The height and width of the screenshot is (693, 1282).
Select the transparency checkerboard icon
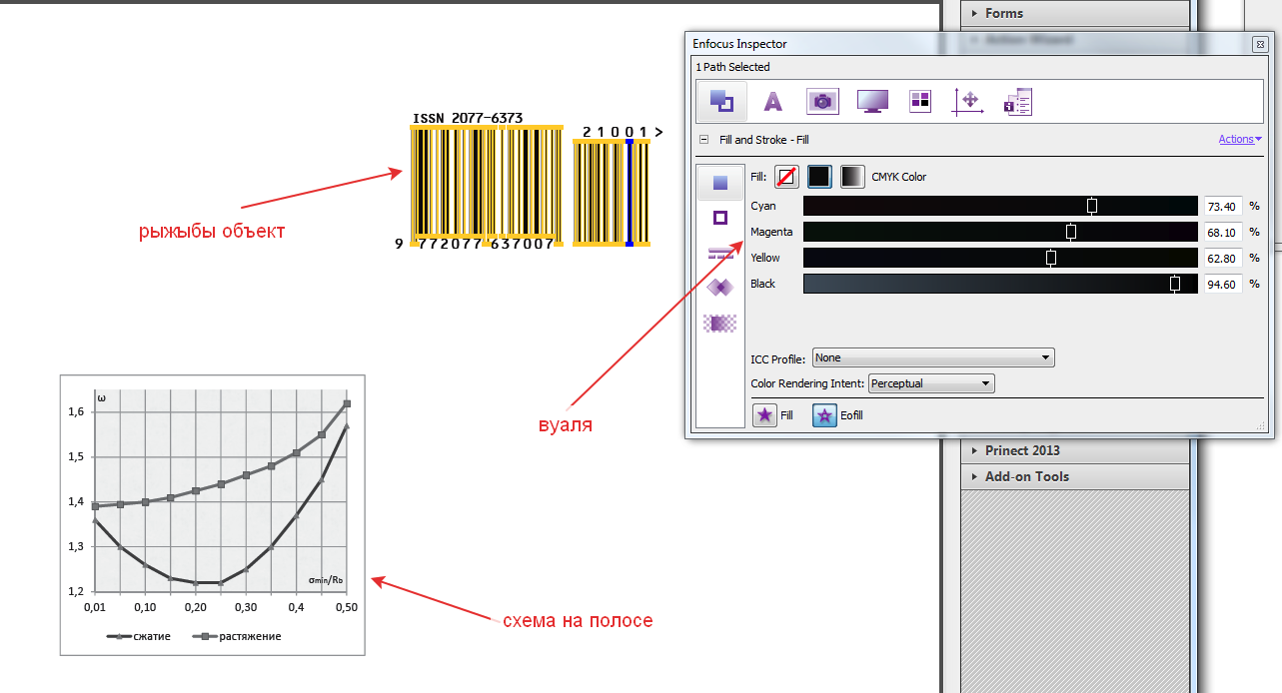[720, 323]
